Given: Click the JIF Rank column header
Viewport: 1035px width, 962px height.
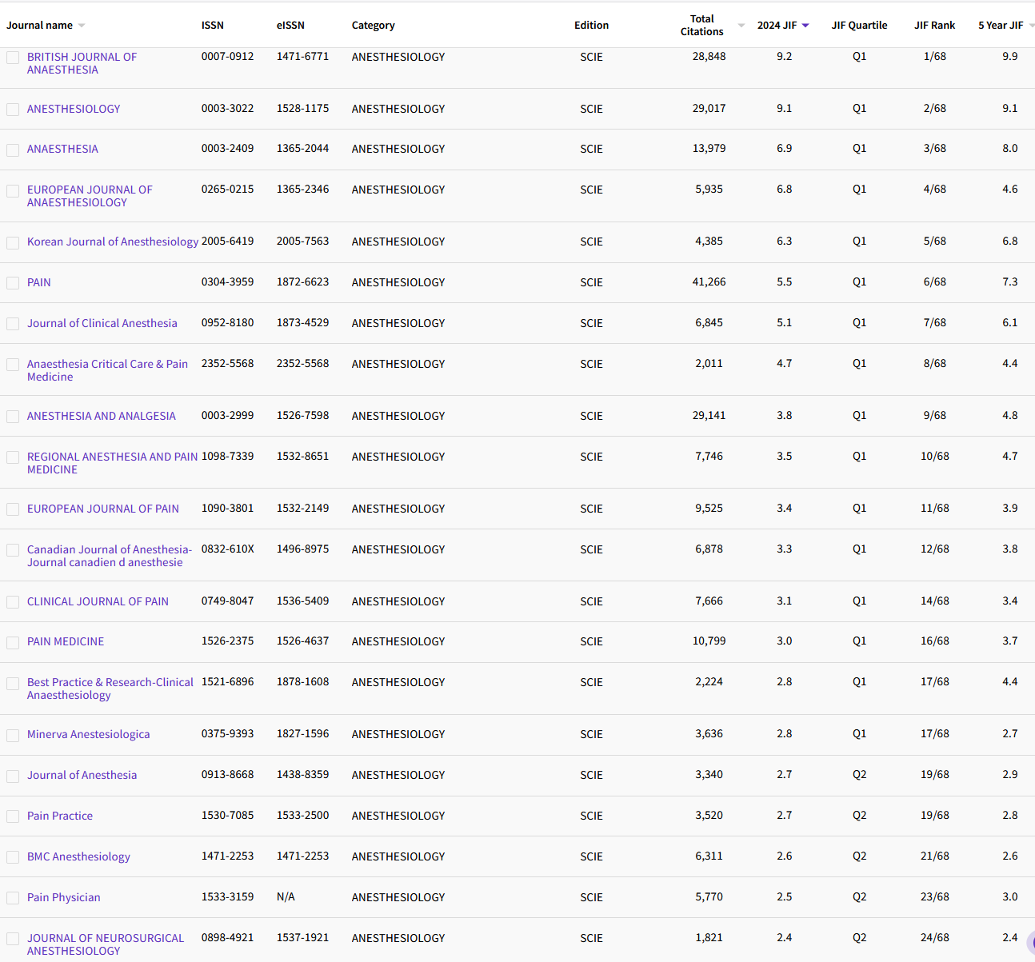Looking at the screenshot, I should coord(934,26).
